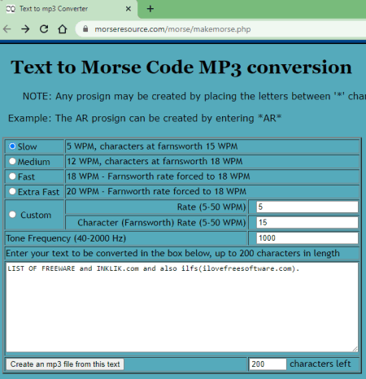
Task: Click the characters left counter field
Action: coord(268,364)
